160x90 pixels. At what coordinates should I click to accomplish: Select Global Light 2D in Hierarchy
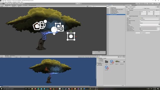(114, 10)
